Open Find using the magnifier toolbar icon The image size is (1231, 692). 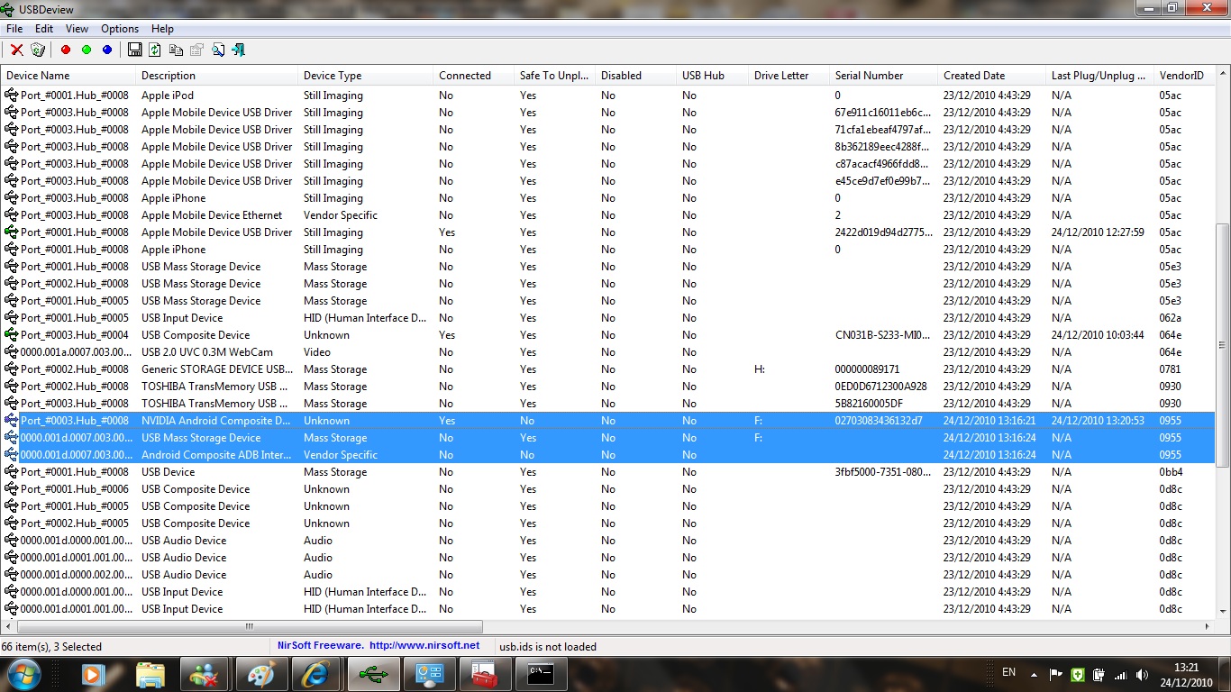click(x=217, y=50)
